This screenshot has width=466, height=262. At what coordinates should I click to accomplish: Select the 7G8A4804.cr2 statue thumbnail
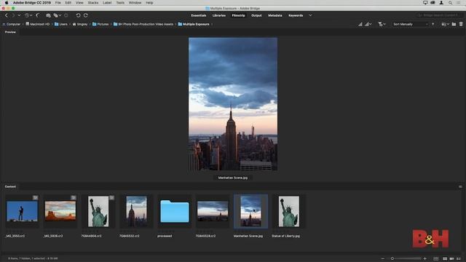pos(98,211)
